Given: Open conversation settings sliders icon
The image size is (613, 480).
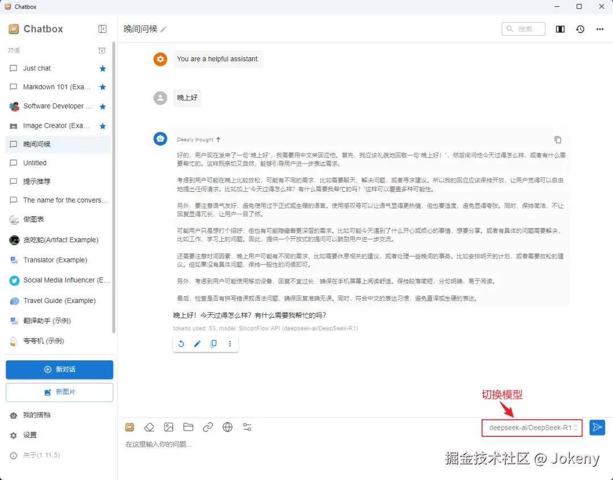Looking at the screenshot, I should 247,427.
